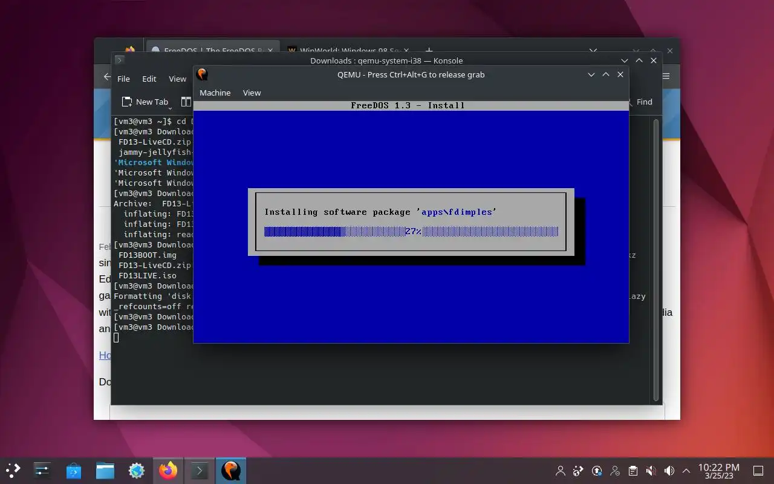Open the Firefox list all tabs chevron
This screenshot has width=774, height=484.
pyautogui.click(x=593, y=51)
